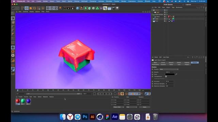218x122 pixels.
Task: Click the green Cloner/MoGraph icon in the toolbar
Action: [x=97, y=8]
